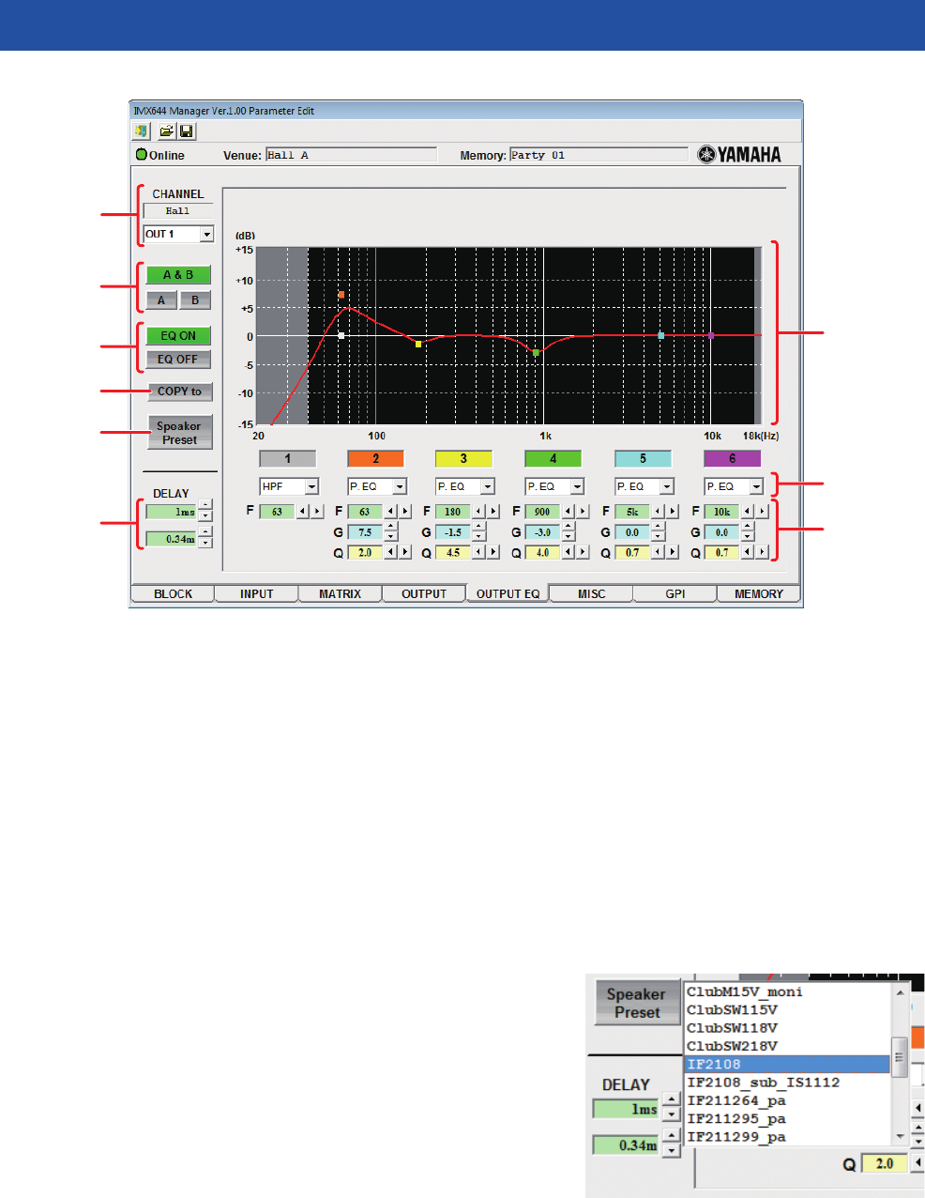The width and height of the screenshot is (925, 1198).
Task: Select ClubM15V_moni in the preset list
Action: click(786, 991)
